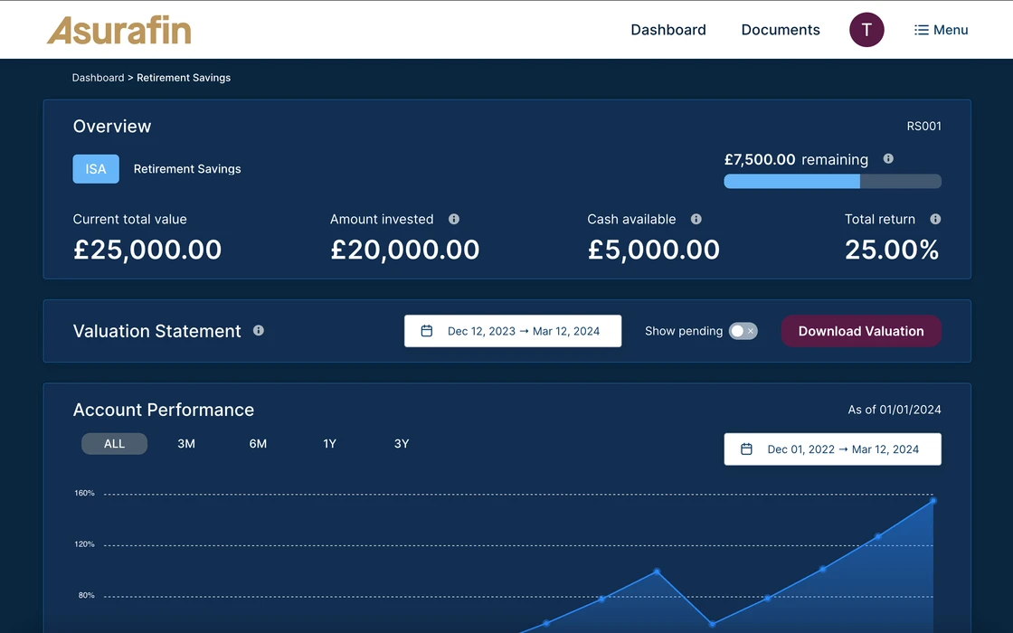The image size is (1013, 633).
Task: Click the Asurafin logo
Action: (x=118, y=30)
